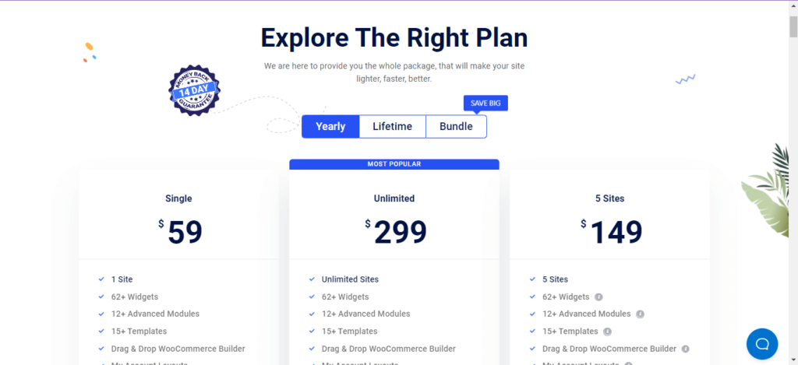
Task: Click info icon beside 62+ Widgets in 5 Sites plan
Action: [x=599, y=297]
